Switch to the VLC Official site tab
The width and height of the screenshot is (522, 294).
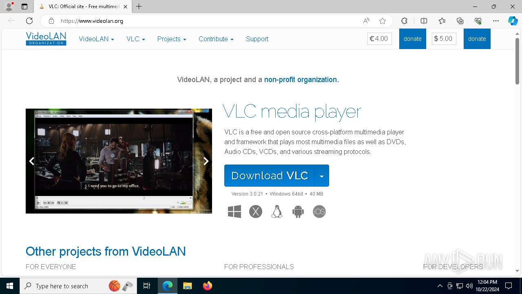click(82, 7)
